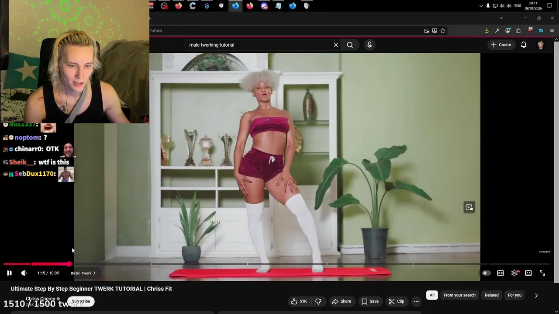Toggle closed captions CC button

[x=500, y=273]
